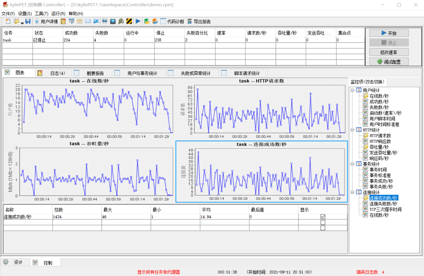Switch to the 概要报告 tab
The height and width of the screenshot is (276, 424).
(x=91, y=73)
